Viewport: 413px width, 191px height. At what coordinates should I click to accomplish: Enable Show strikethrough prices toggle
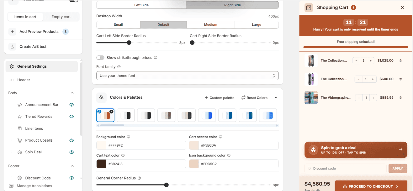point(100,58)
